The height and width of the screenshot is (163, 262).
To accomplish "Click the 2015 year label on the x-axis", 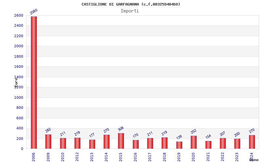I will point(121,157).
